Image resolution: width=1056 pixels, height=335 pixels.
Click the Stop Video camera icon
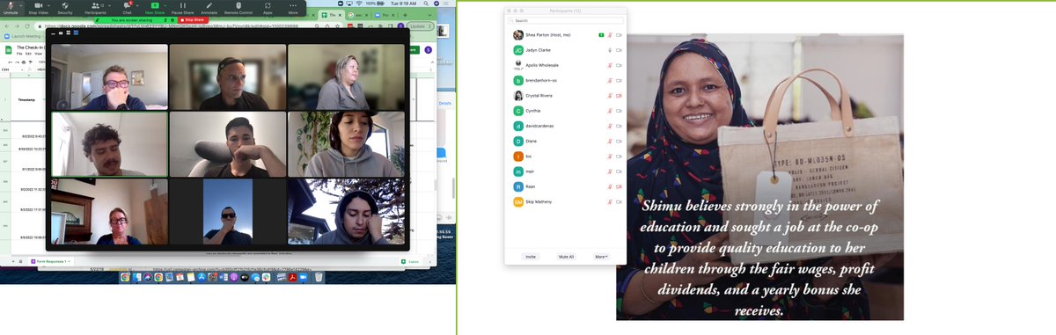(38, 6)
